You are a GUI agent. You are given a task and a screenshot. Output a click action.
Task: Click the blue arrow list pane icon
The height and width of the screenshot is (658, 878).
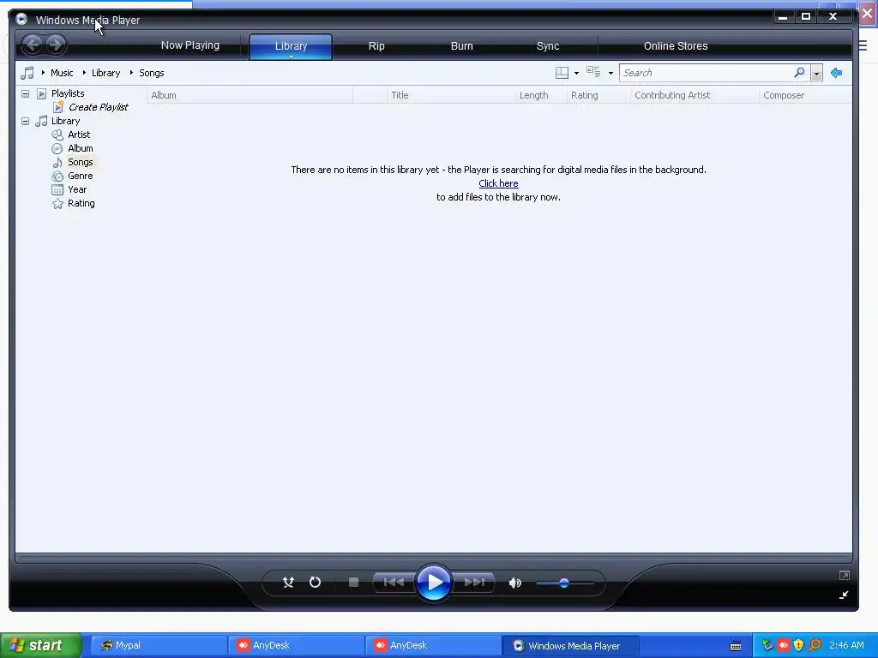pyautogui.click(x=837, y=73)
